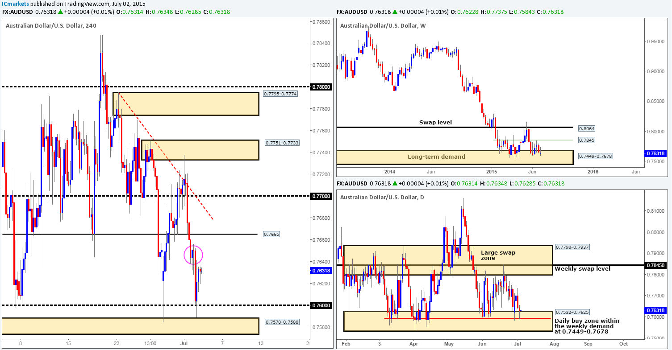The width and height of the screenshot is (672, 350).
Task: Select the yellow 0.7751-0.7733 supply rectangle
Action: 200,150
